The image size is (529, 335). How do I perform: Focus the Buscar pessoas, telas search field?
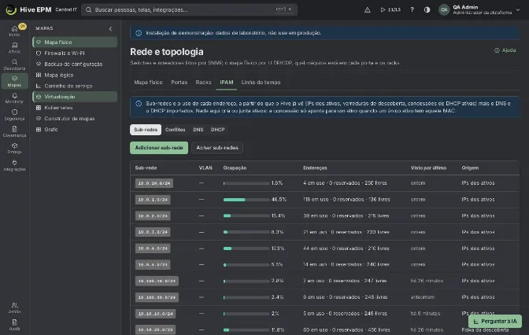[x=189, y=9]
